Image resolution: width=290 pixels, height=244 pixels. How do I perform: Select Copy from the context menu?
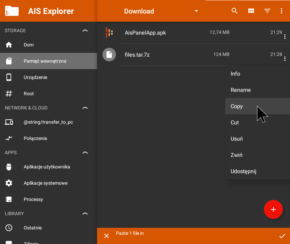236,106
